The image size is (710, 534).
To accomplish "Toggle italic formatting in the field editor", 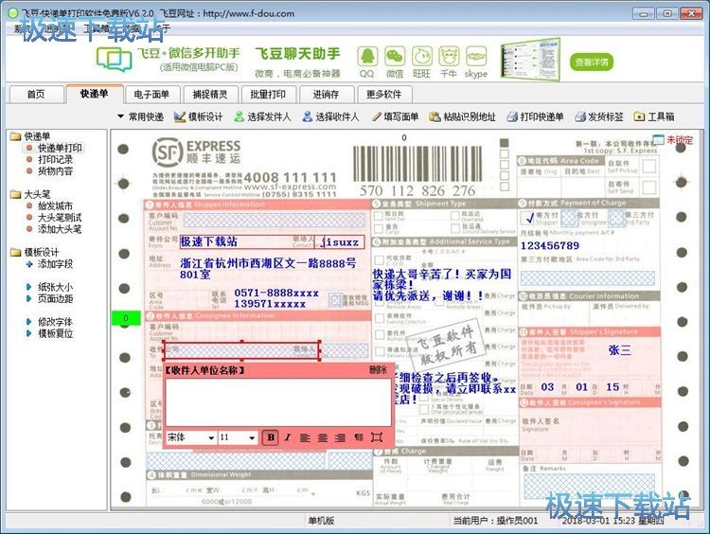I will 288,437.
